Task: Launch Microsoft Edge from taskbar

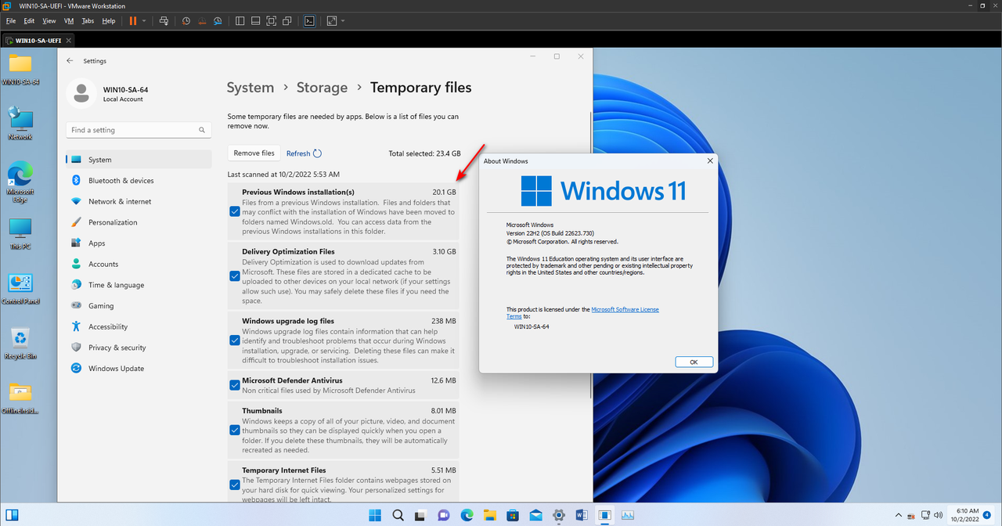Action: (x=467, y=515)
